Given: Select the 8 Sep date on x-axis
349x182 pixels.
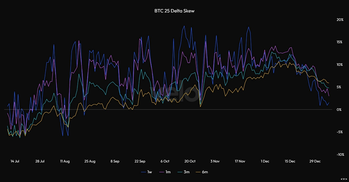Looking at the screenshot, I should (x=115, y=161).
